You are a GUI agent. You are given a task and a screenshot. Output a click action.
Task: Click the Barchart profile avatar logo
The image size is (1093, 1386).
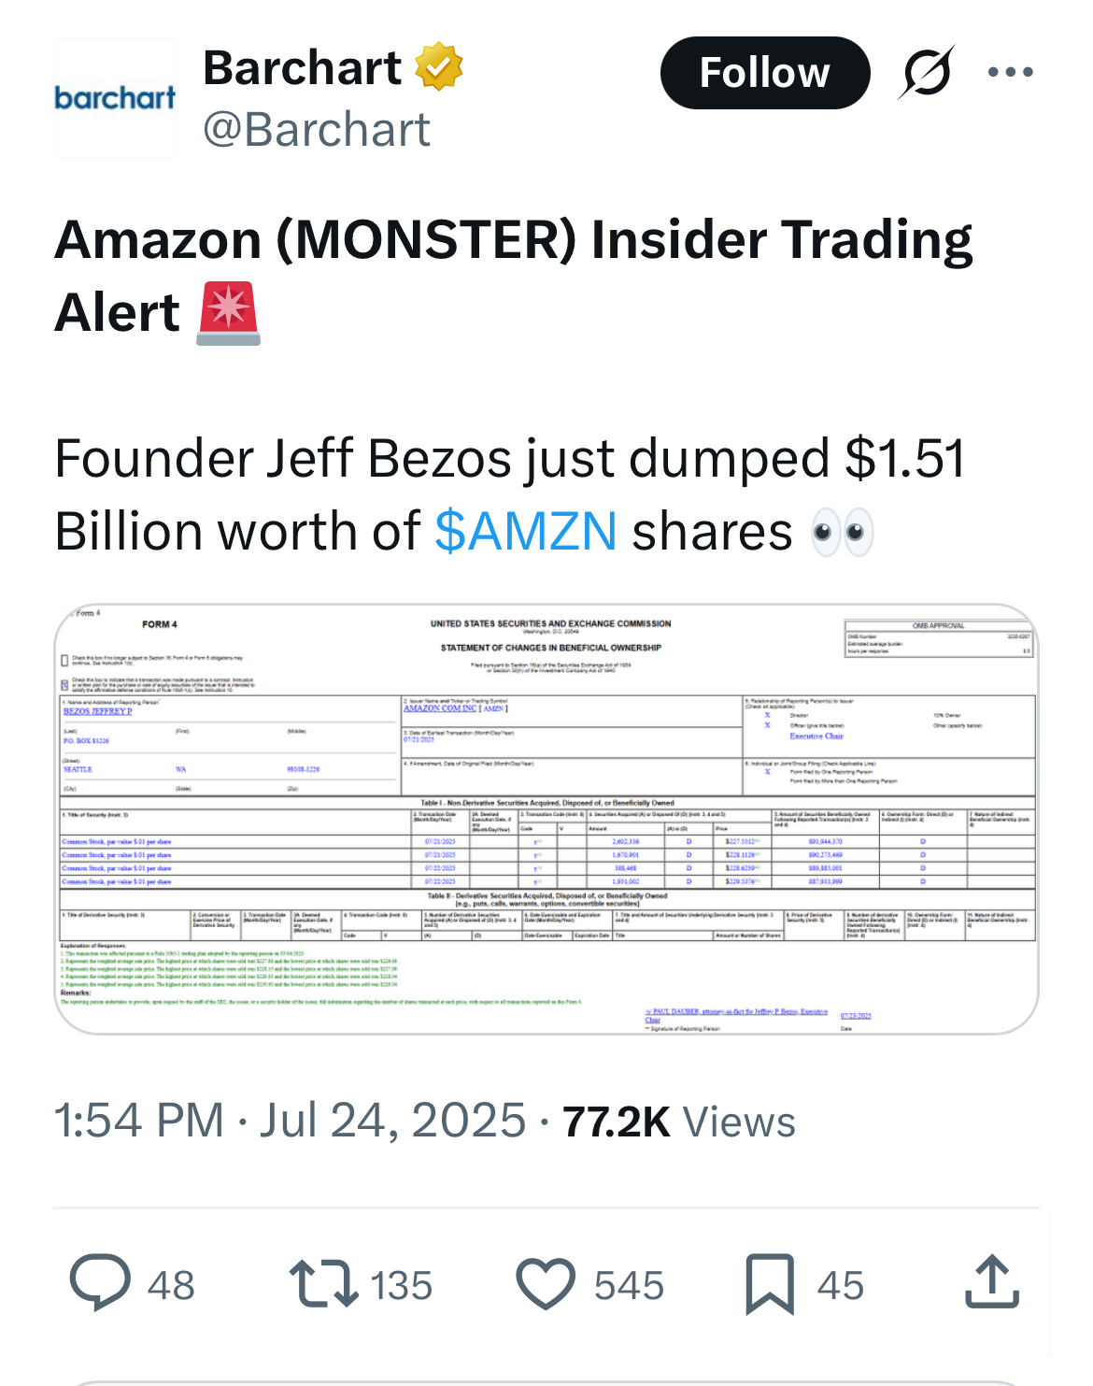[x=114, y=98]
